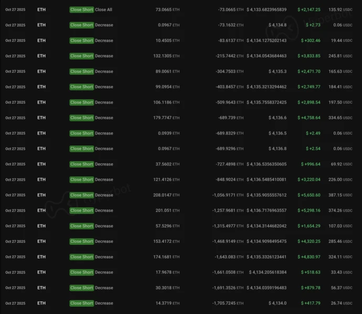Click position value -689.9296 ETH
The image size is (362, 314).
229,149
